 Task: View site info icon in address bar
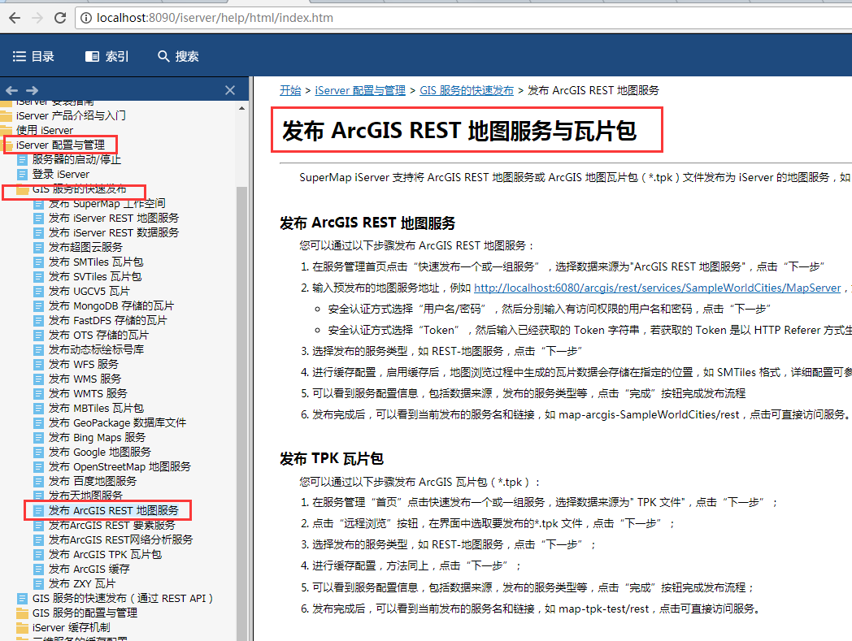86,18
